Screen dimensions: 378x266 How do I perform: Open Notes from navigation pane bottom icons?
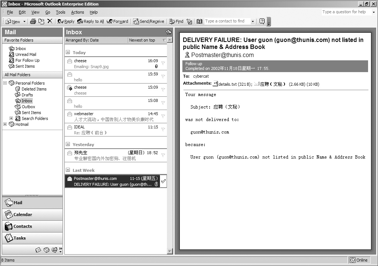click(38, 250)
